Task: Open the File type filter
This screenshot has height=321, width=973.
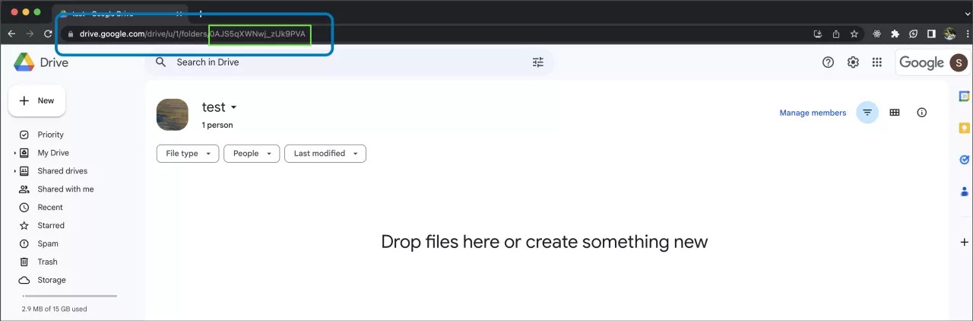Action: click(188, 154)
